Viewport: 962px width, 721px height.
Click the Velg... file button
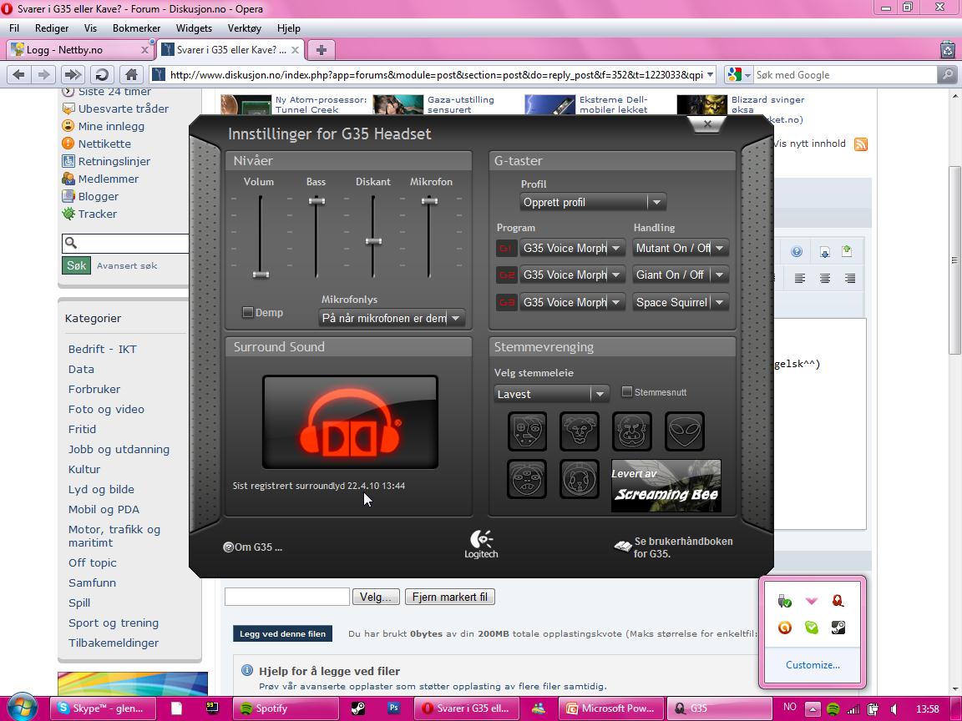[376, 597]
